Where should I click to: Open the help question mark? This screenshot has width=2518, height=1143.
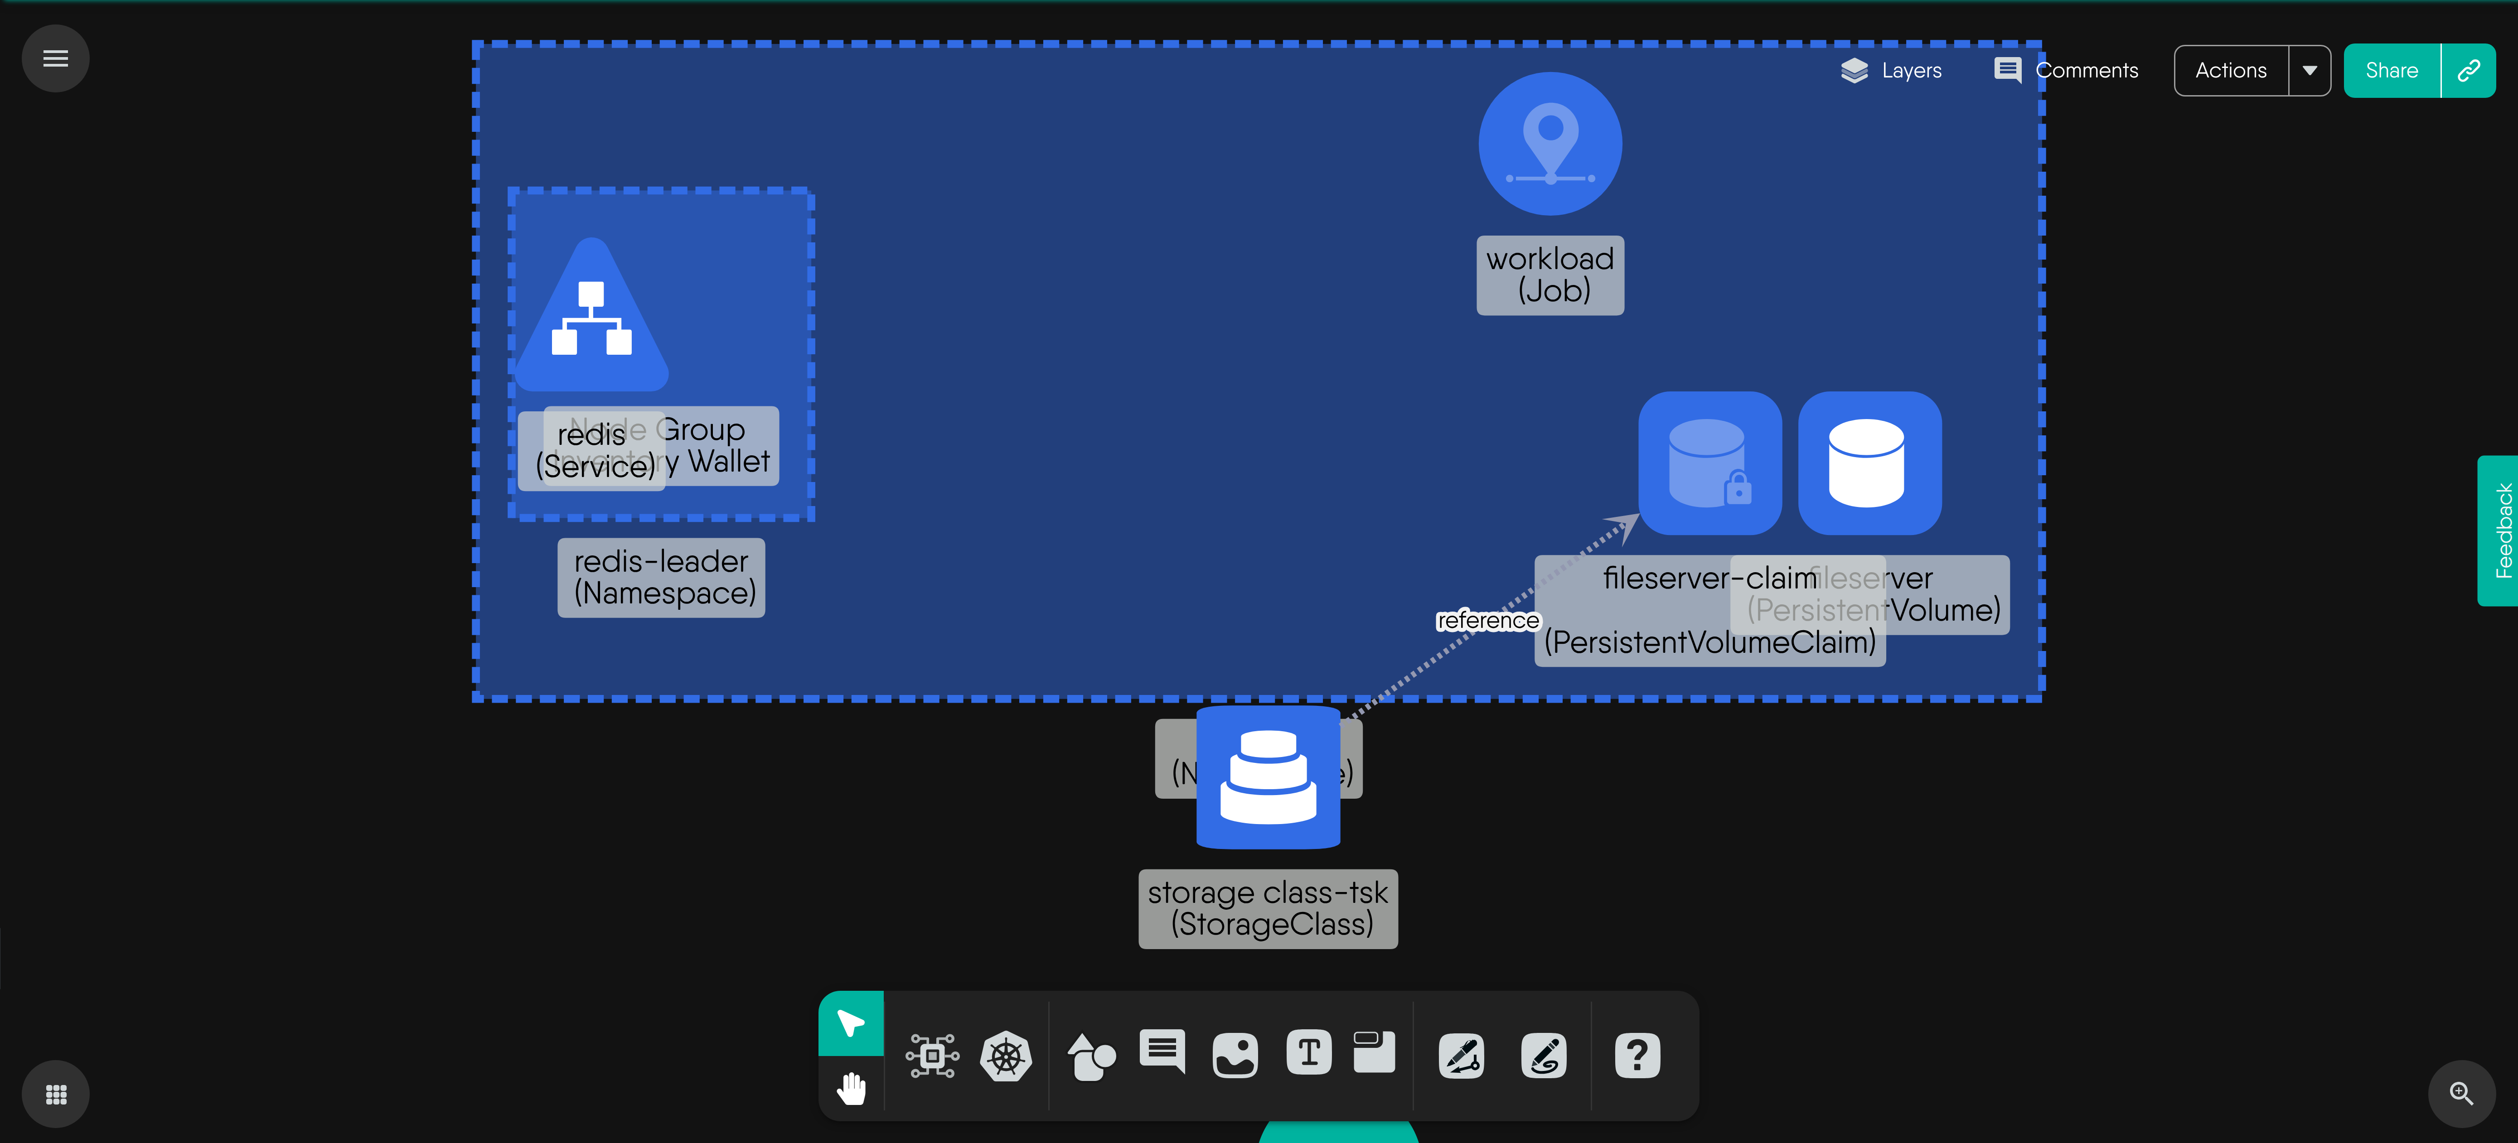point(1637,1056)
